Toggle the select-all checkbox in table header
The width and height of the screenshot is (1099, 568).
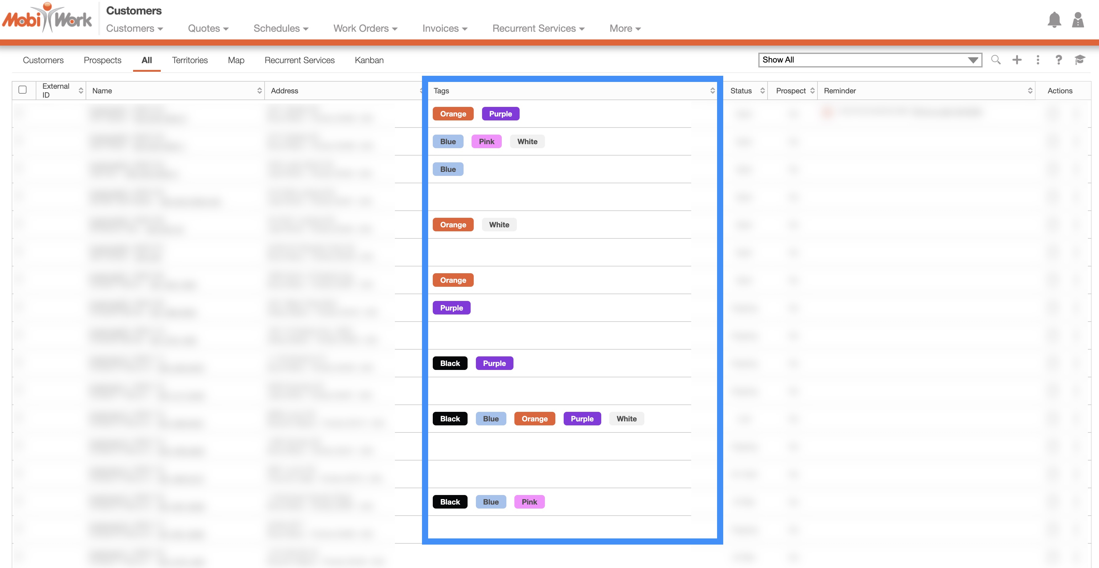click(22, 90)
